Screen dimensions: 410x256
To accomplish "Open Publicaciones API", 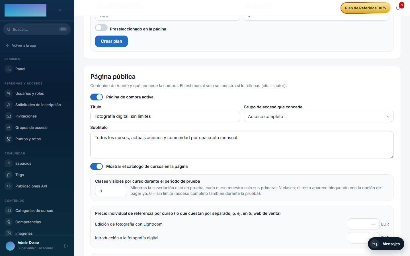I will pyautogui.click(x=37, y=186).
